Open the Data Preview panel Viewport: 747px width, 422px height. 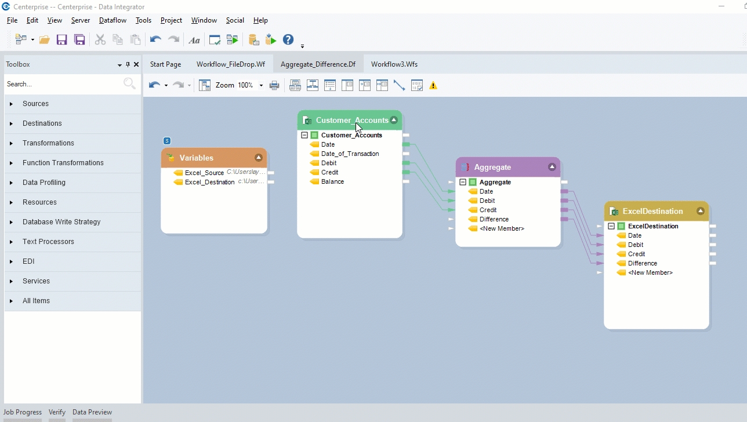(x=92, y=412)
